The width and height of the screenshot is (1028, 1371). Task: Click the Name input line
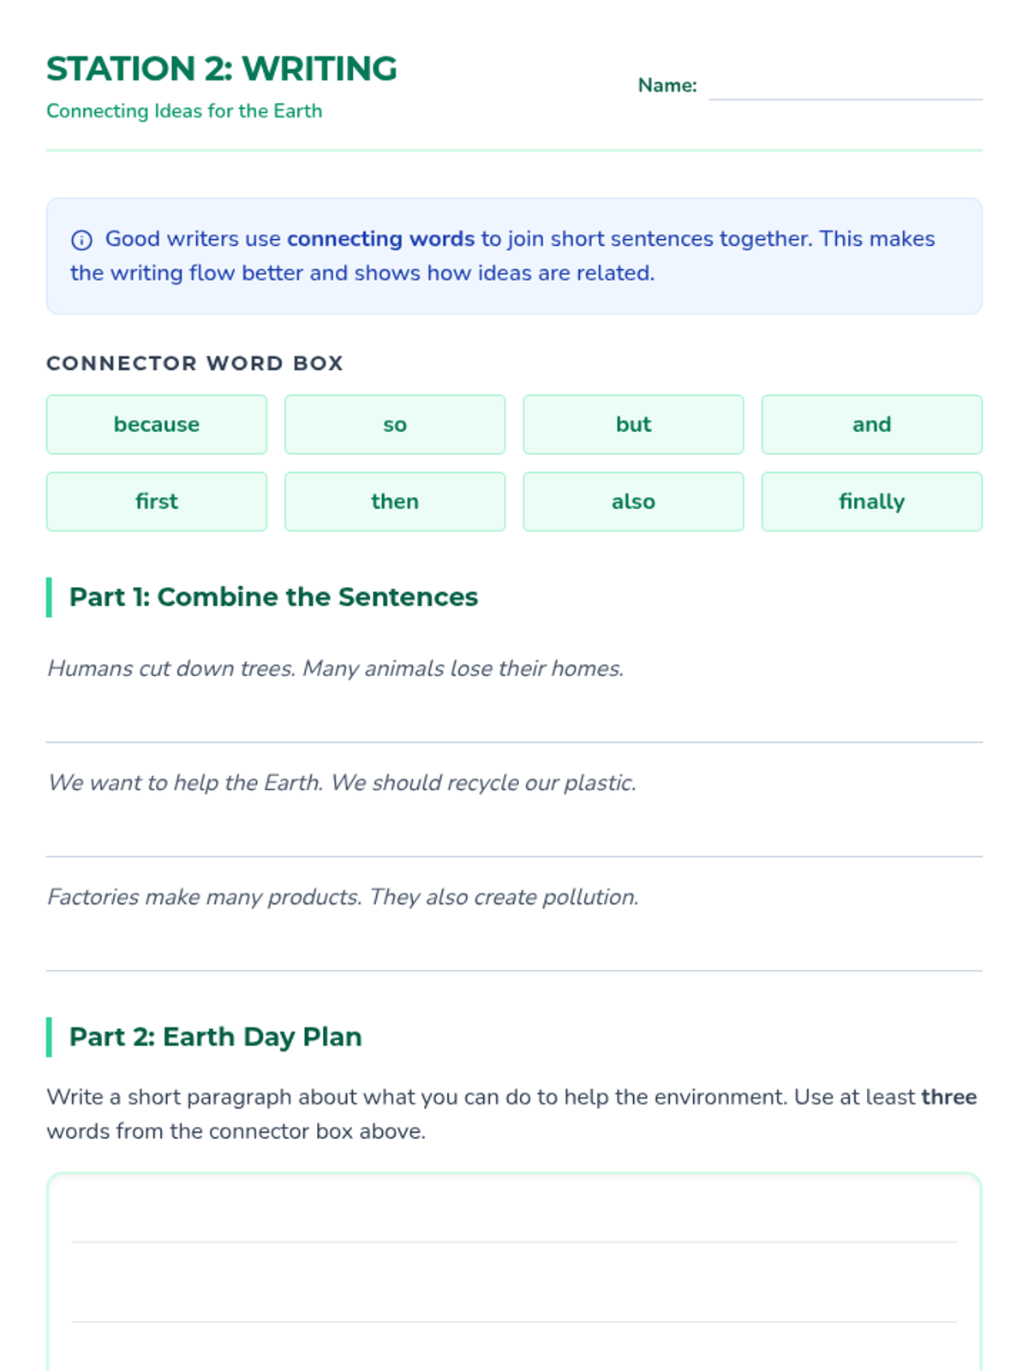pos(845,87)
